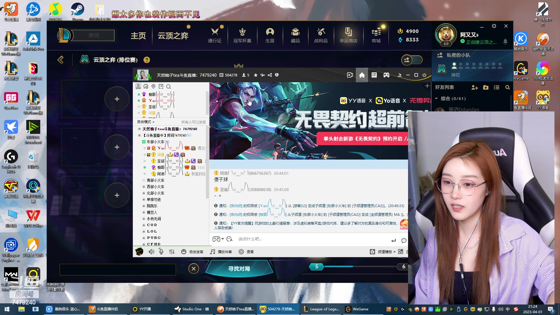Create new friend folder in 好友列表
The width and height of the screenshot is (560, 315).
point(486,87)
